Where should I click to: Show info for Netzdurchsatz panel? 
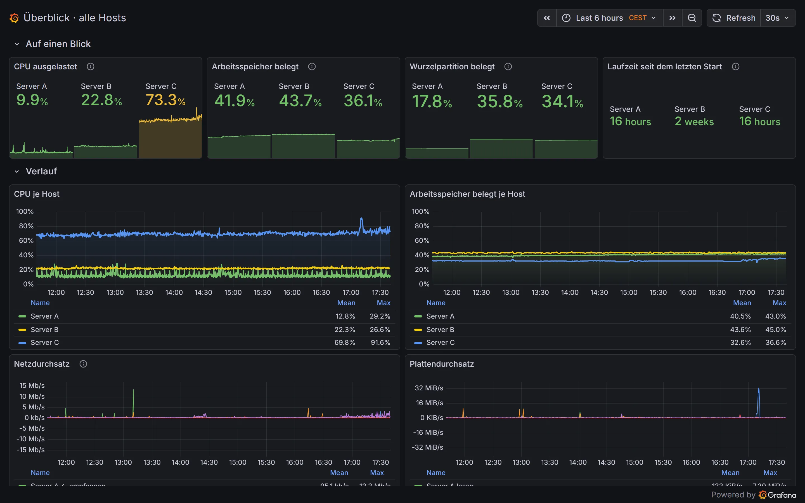[x=83, y=364]
